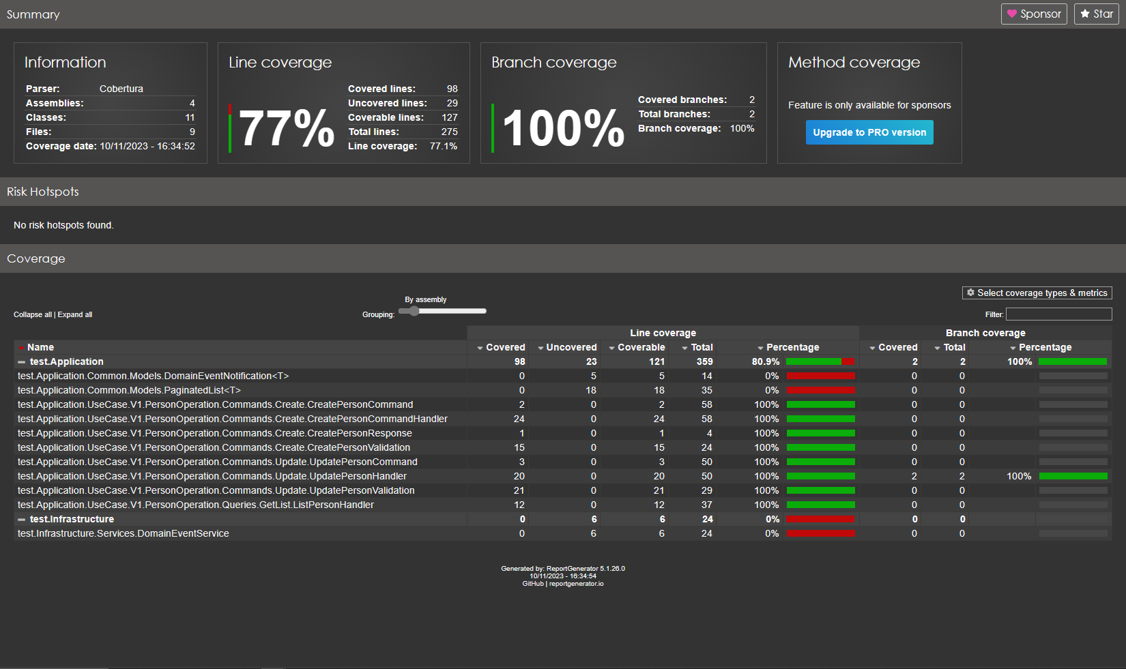
Task: Click the 77% line coverage figure
Action: (x=287, y=128)
